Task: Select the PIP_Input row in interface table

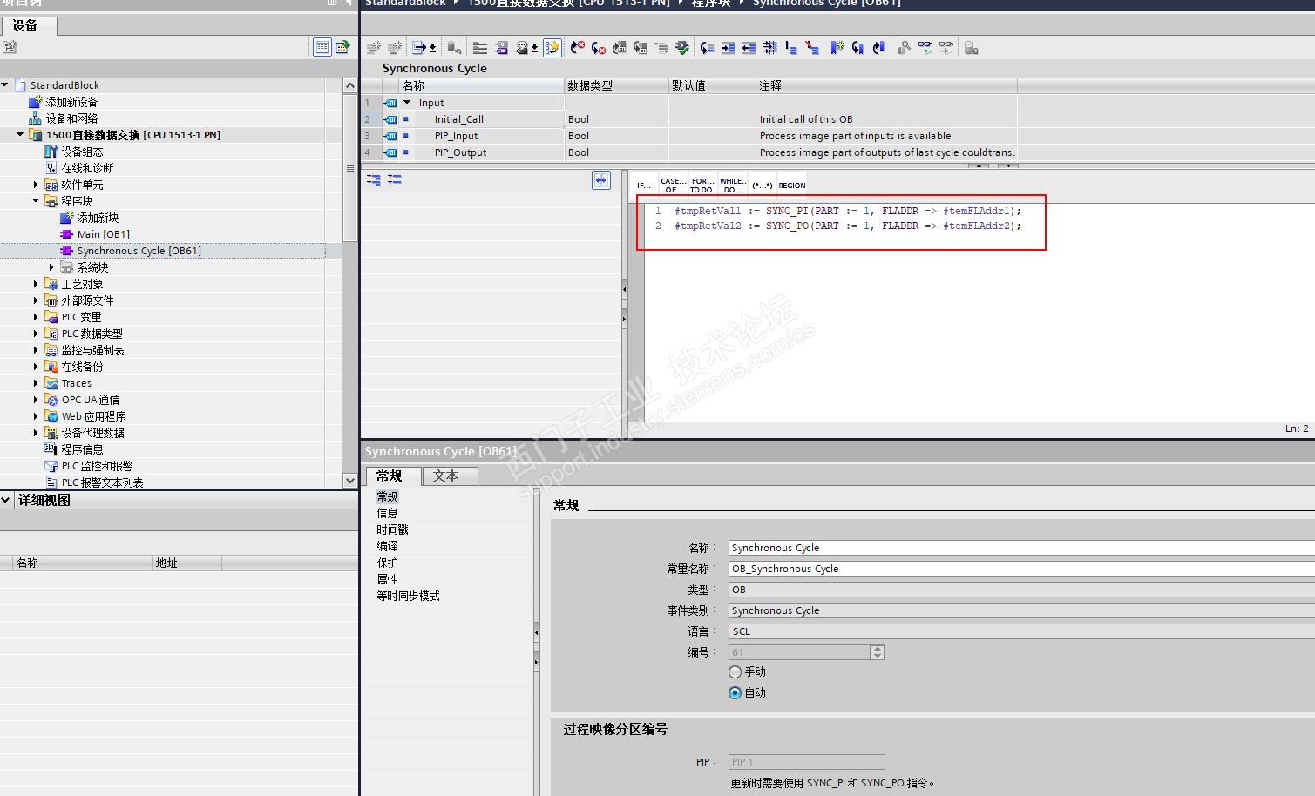Action: click(688, 136)
